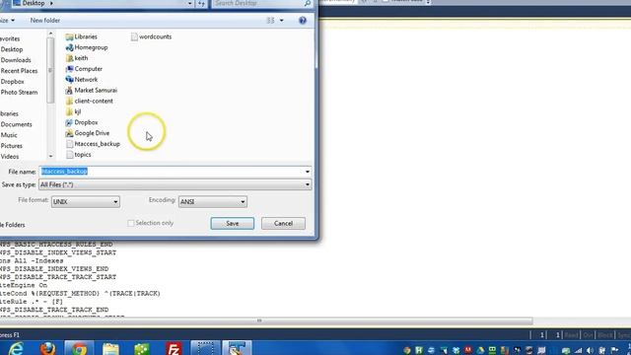Image resolution: width=631 pixels, height=355 pixels.
Task: Go to Photo Stream in sidebar
Action: coord(19,92)
